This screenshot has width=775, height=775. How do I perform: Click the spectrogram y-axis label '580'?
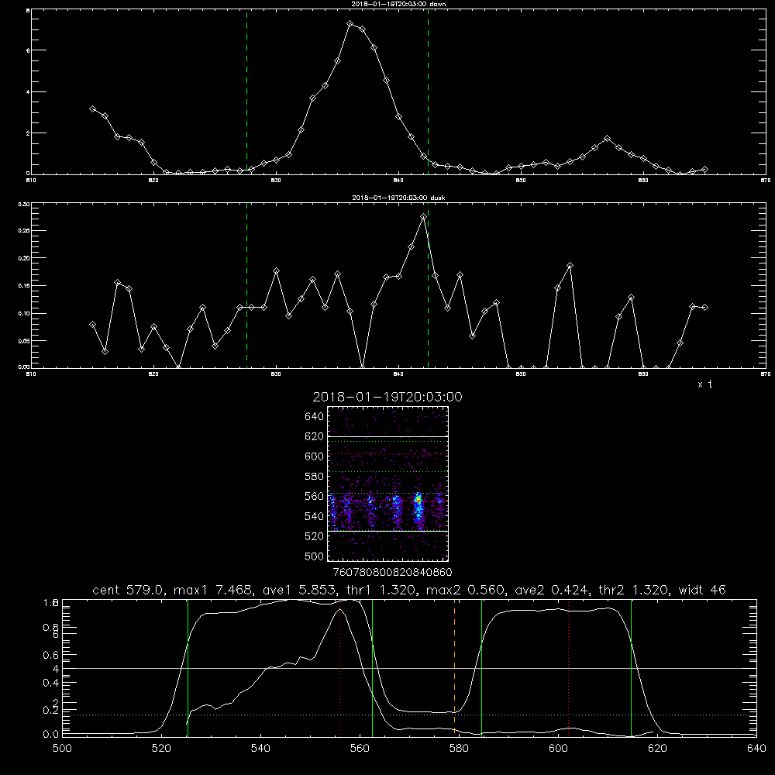click(315, 477)
